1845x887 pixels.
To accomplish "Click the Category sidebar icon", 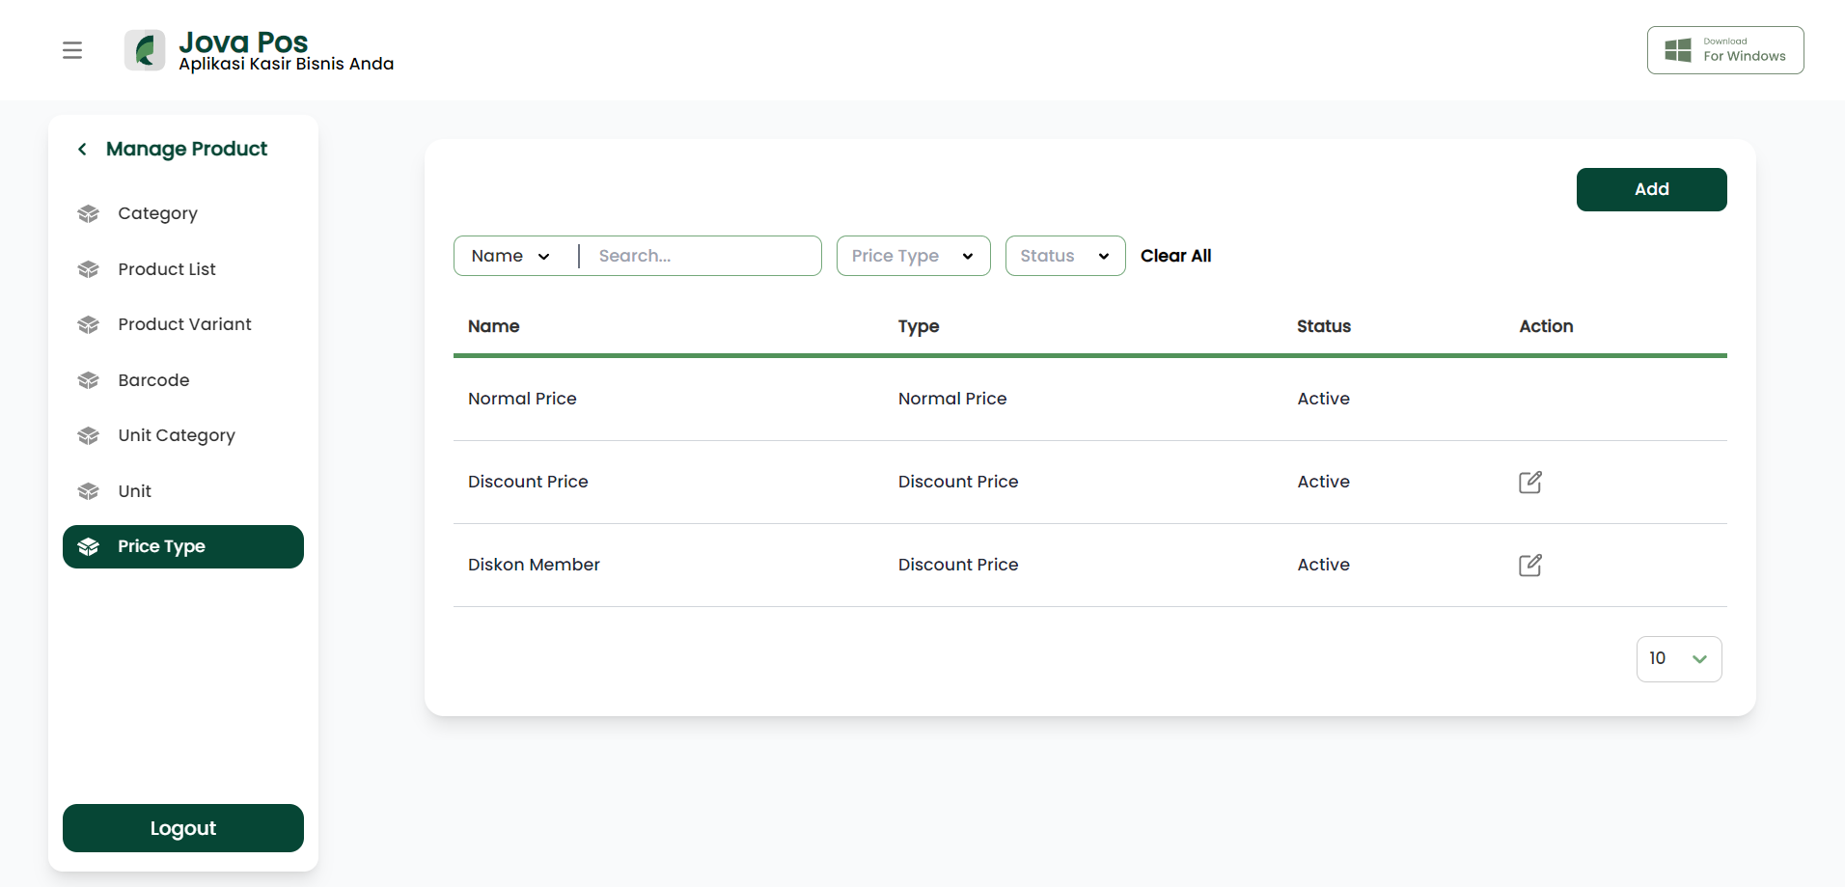I will 89,213.
